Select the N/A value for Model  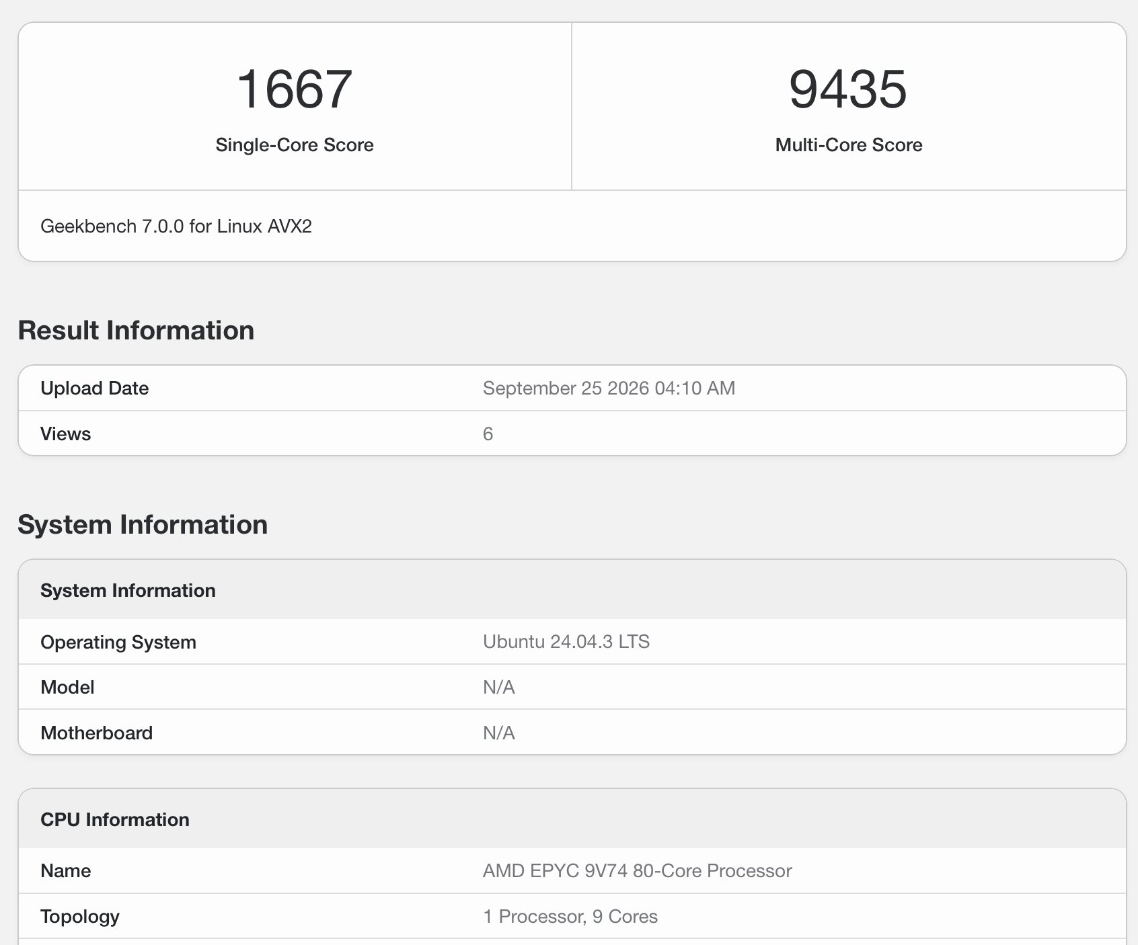point(499,688)
